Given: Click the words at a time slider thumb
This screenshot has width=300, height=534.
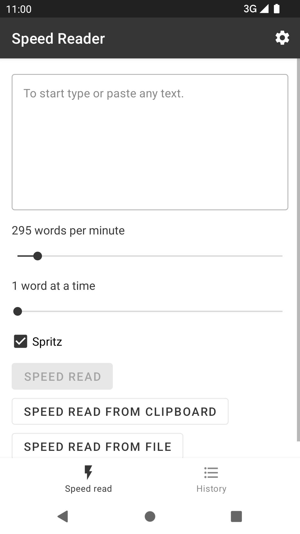Looking at the screenshot, I should [x=17, y=311].
